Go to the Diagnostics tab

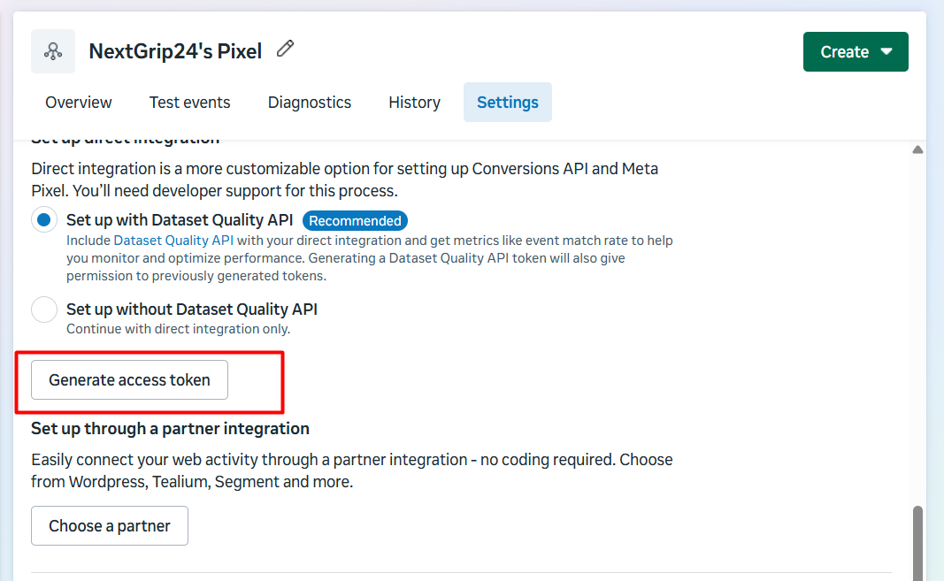[x=310, y=103]
